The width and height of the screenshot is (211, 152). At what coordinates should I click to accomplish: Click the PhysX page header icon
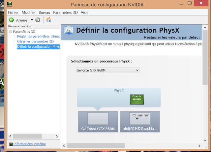[69, 31]
